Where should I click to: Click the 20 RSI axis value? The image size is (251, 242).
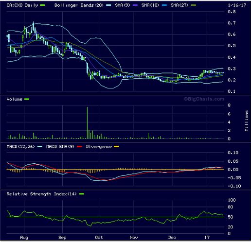(x=231, y=227)
